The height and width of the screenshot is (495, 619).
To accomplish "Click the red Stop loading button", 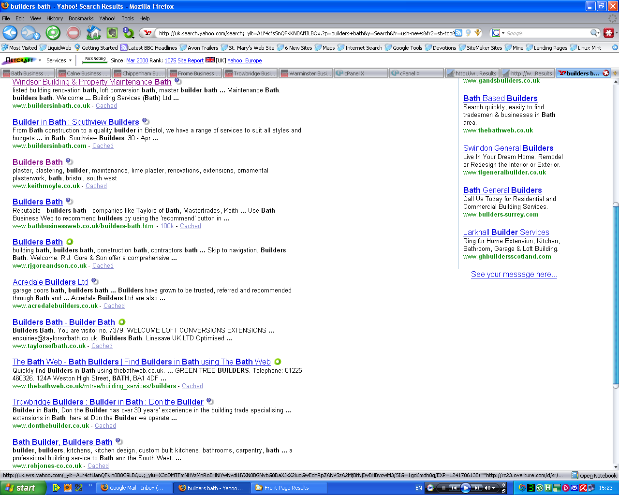I will 74,33.
